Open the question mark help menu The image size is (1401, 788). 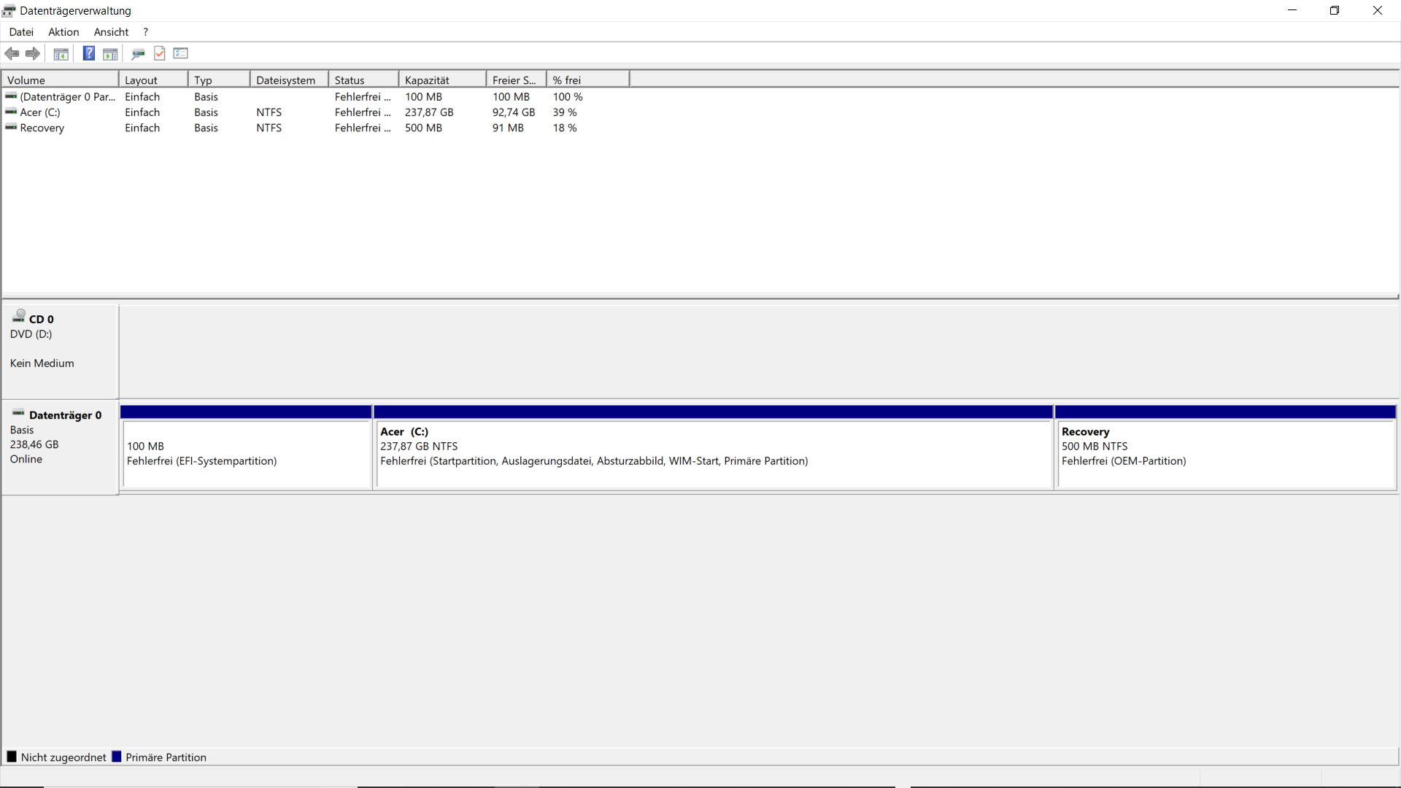point(146,32)
